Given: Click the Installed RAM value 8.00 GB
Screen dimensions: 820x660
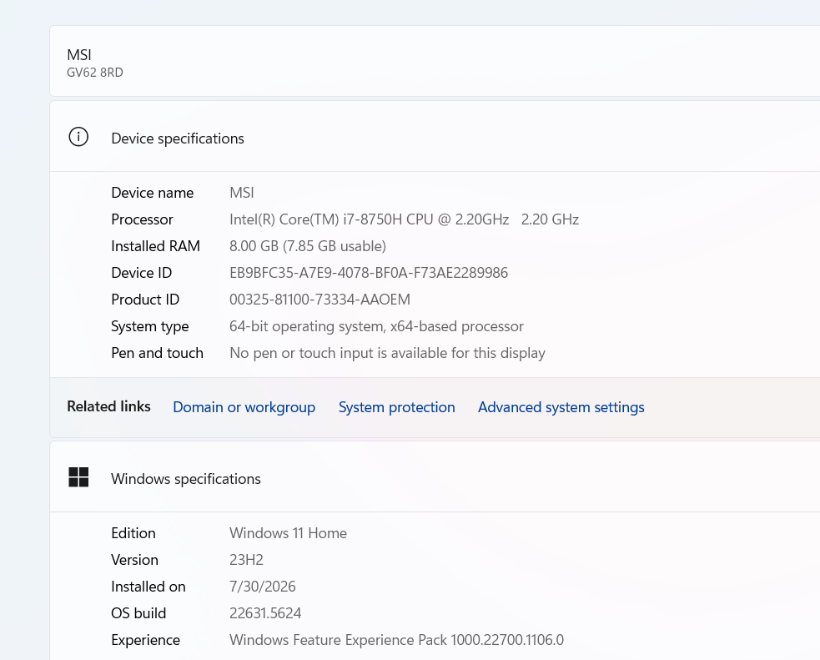Looking at the screenshot, I should click(x=308, y=246).
